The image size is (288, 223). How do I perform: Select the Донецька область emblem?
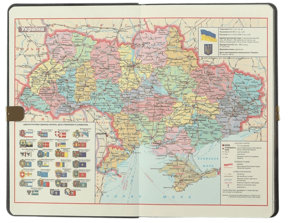coord(23,143)
